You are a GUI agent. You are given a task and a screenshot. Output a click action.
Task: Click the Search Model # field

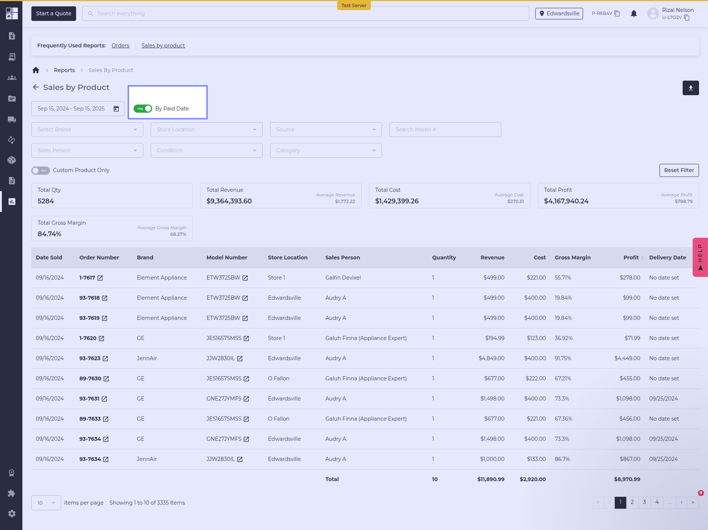click(445, 130)
